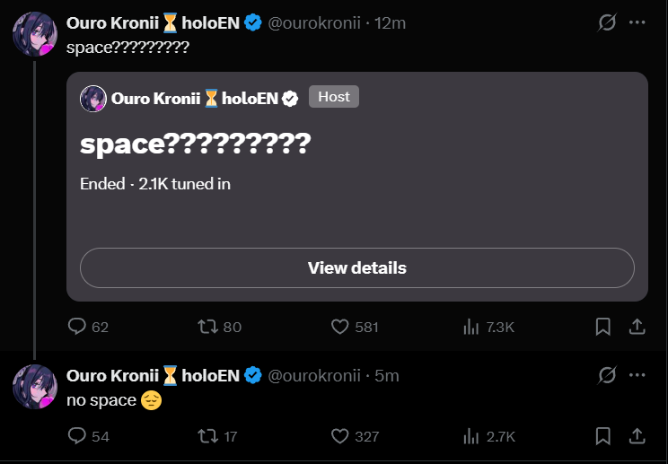Repost the "no space" post
Viewport: 668px width, 464px height.
pyautogui.click(x=207, y=436)
